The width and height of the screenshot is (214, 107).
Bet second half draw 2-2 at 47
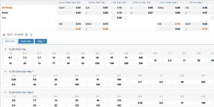coord(182,103)
